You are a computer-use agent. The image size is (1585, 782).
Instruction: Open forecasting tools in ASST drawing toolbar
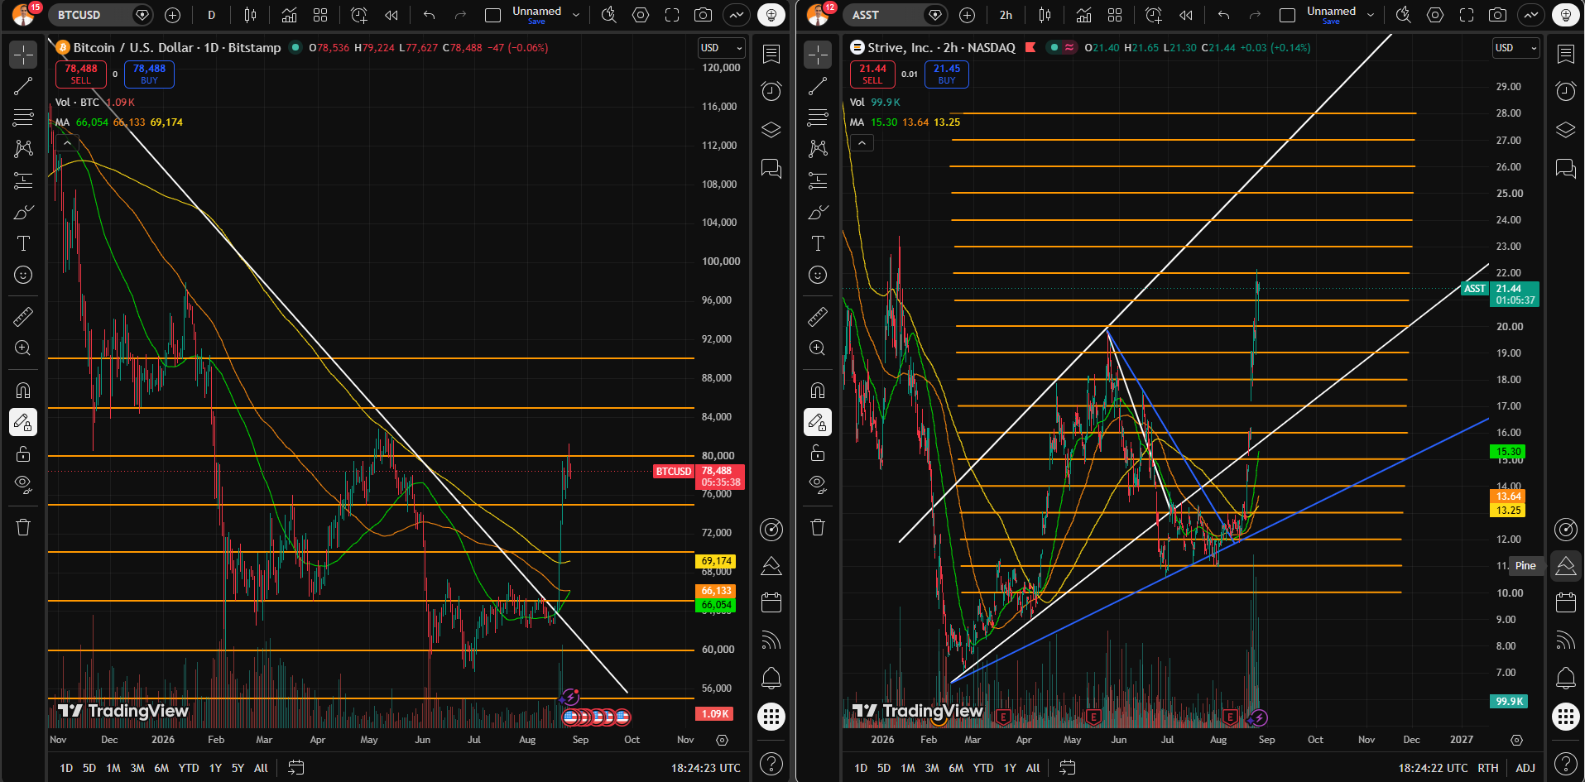coord(818,180)
